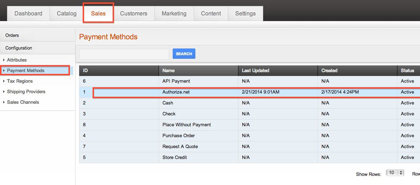Image resolution: width=420 pixels, height=185 pixels.
Task: Open the Orders sidebar section
Action: coord(37,35)
